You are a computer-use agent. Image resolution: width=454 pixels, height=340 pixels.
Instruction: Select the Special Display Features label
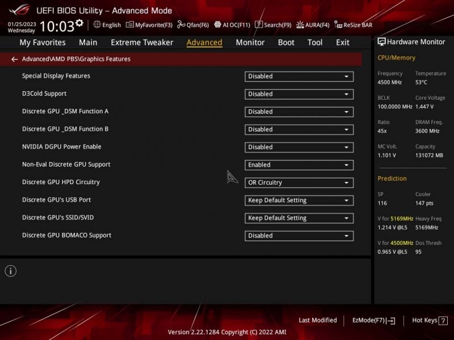pos(56,76)
